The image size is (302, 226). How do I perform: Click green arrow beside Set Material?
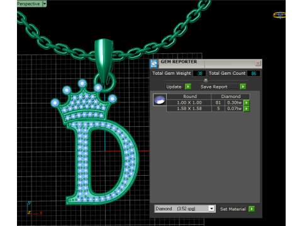coord(252,209)
